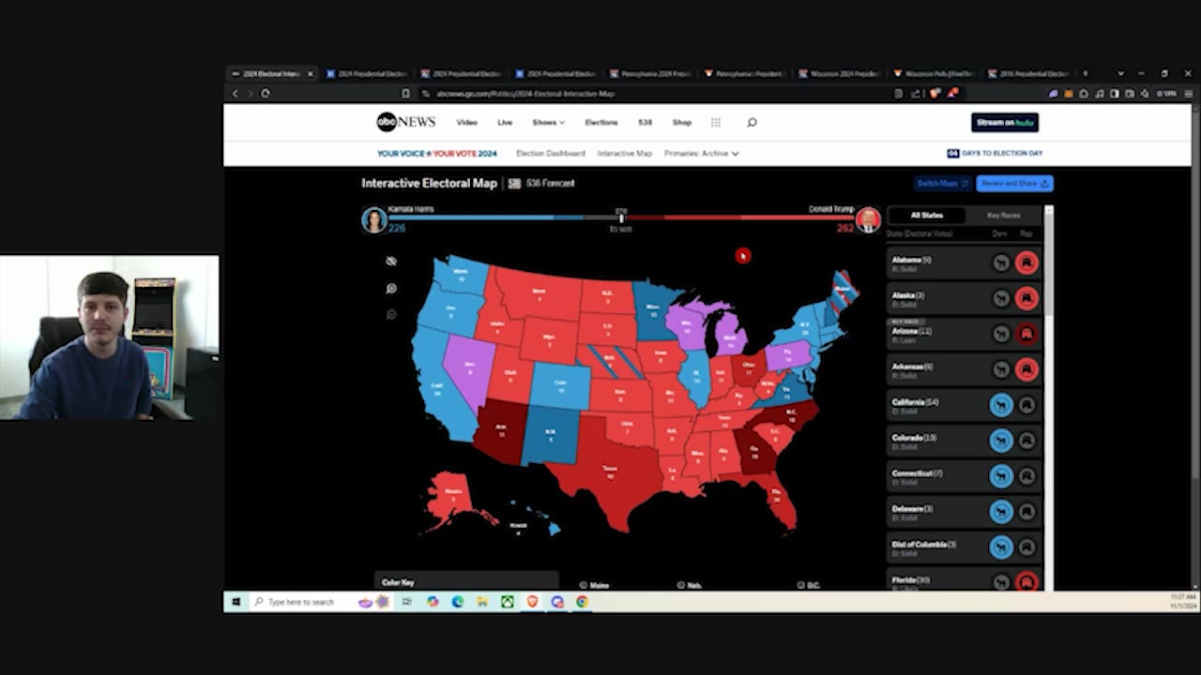This screenshot has width=1201, height=675.
Task: Zoom out on the electoral map
Action: click(x=391, y=315)
